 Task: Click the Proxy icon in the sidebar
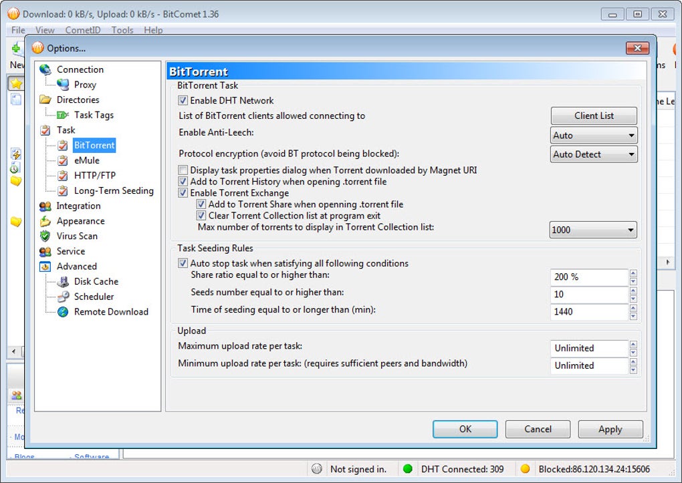(x=63, y=85)
